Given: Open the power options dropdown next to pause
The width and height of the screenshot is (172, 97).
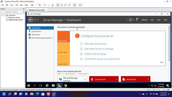Looking at the screenshot, I should pos(35,5).
